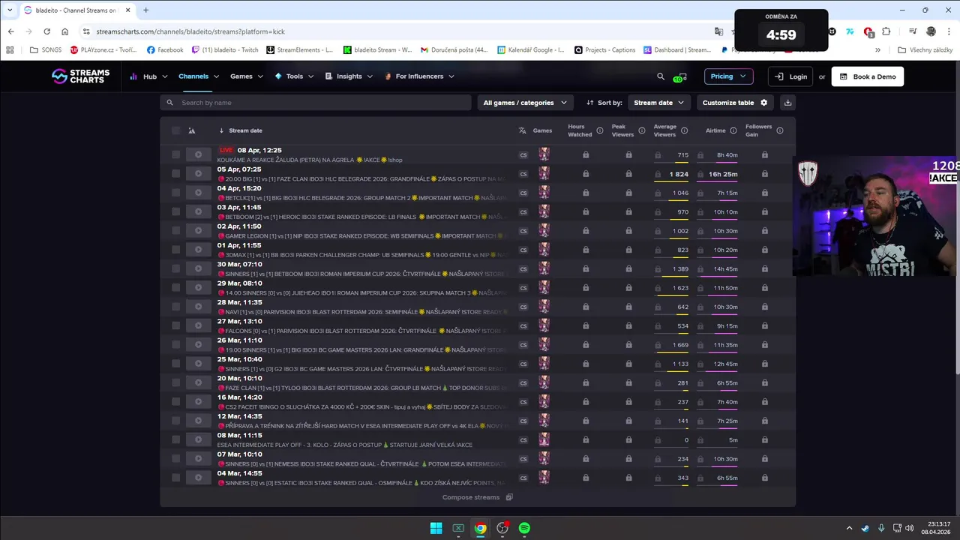This screenshot has width=960, height=540.
Task: Check the 26 Mar, 11:10 stream checkbox
Action: click(x=175, y=345)
